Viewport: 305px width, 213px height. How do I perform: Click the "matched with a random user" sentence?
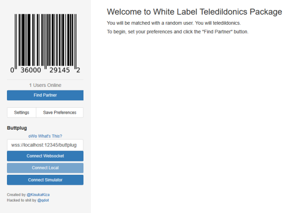174,23
